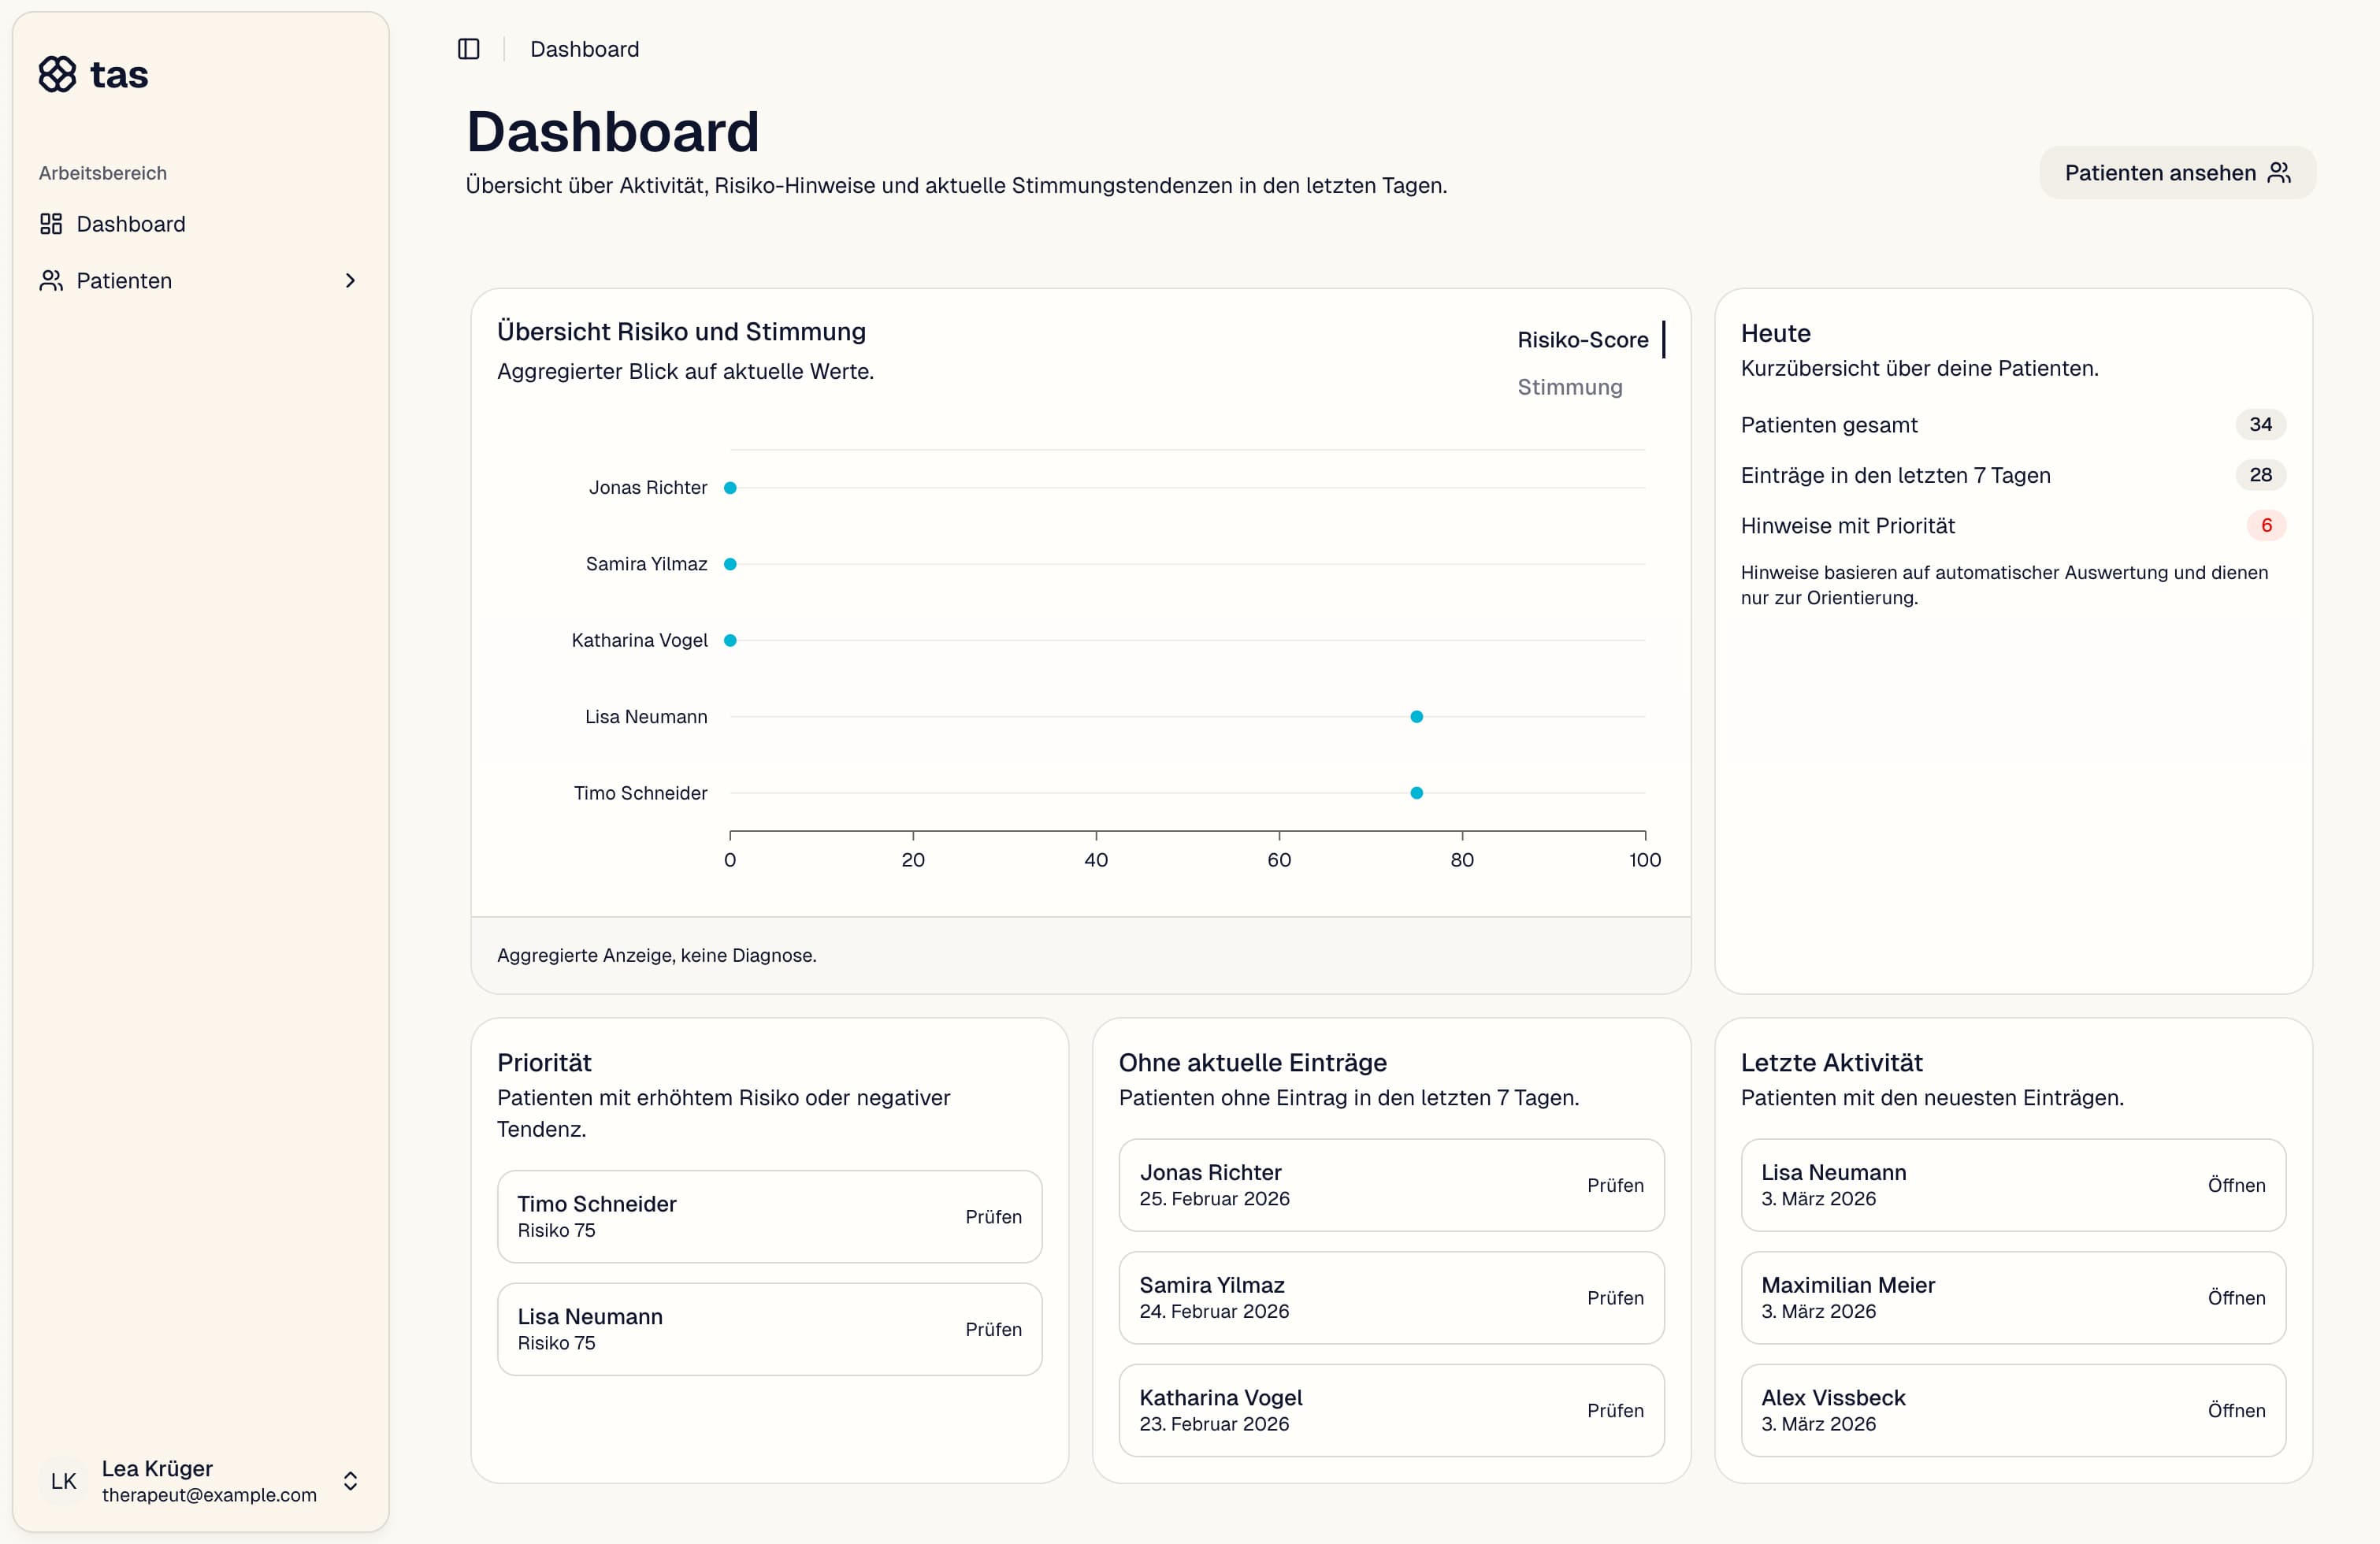Expand the Patienten submenu chevron
This screenshot has width=2380, height=1544.
(350, 281)
